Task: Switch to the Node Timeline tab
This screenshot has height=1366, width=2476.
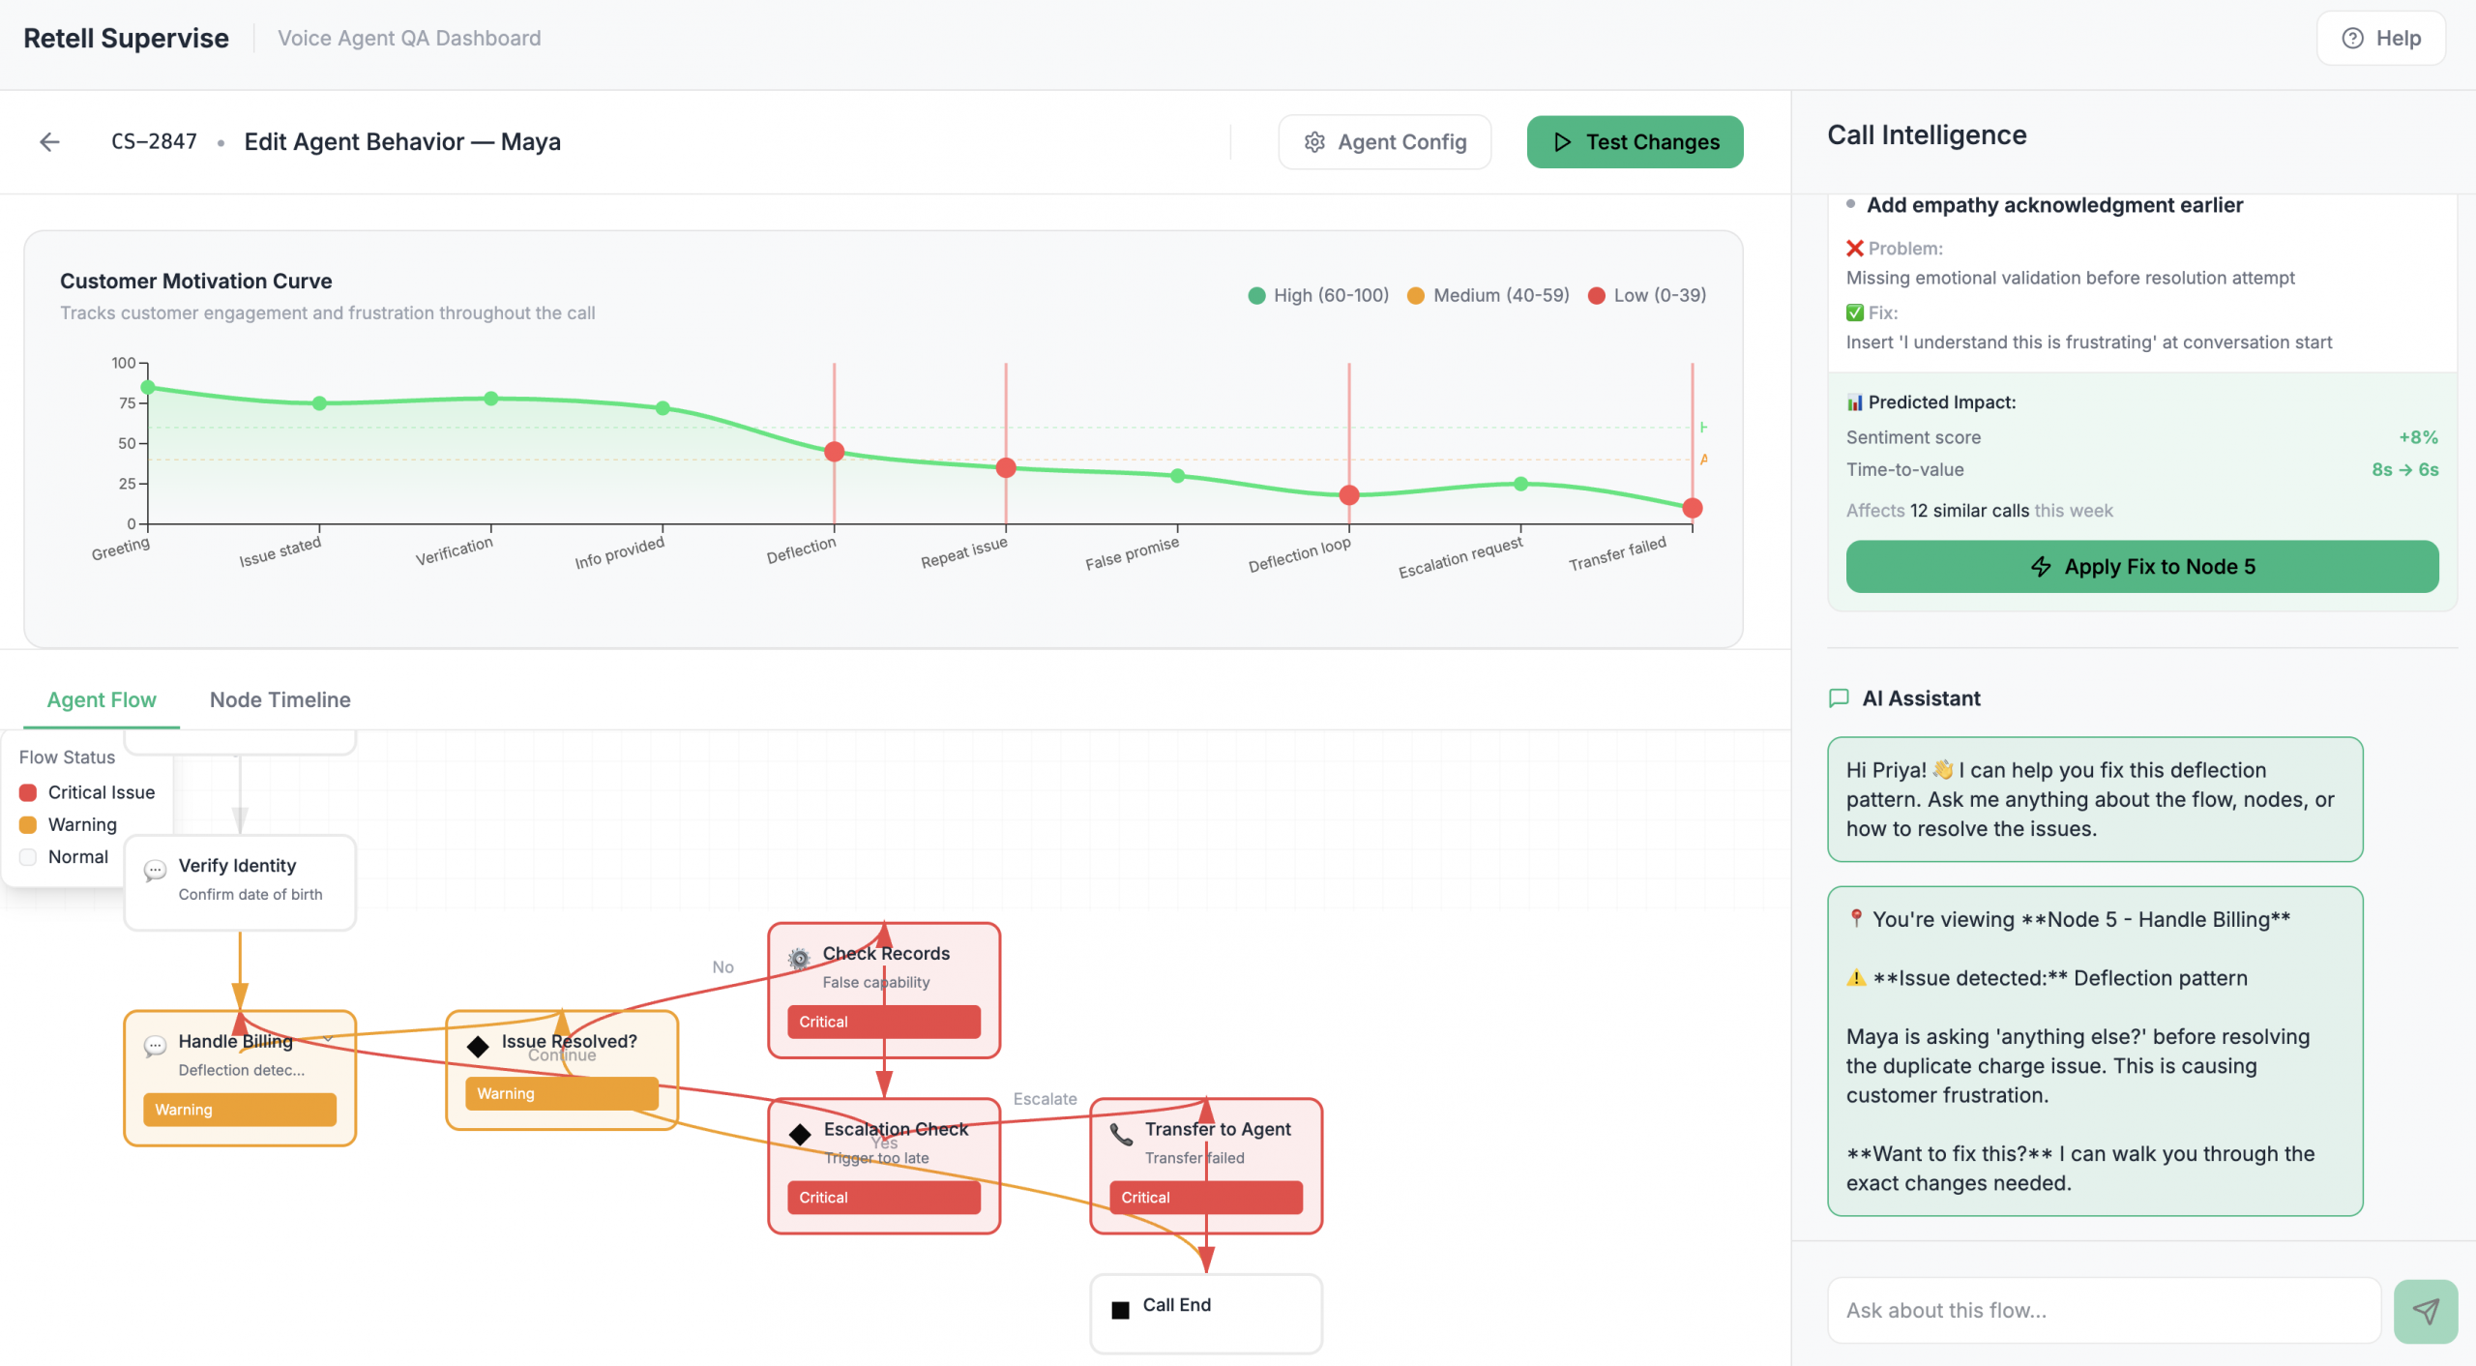Action: 280,699
